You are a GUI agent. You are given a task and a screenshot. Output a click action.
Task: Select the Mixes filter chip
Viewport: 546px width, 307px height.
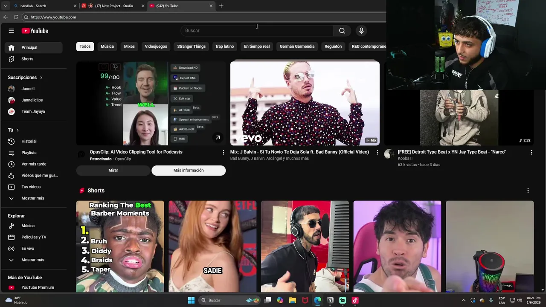pyautogui.click(x=129, y=46)
